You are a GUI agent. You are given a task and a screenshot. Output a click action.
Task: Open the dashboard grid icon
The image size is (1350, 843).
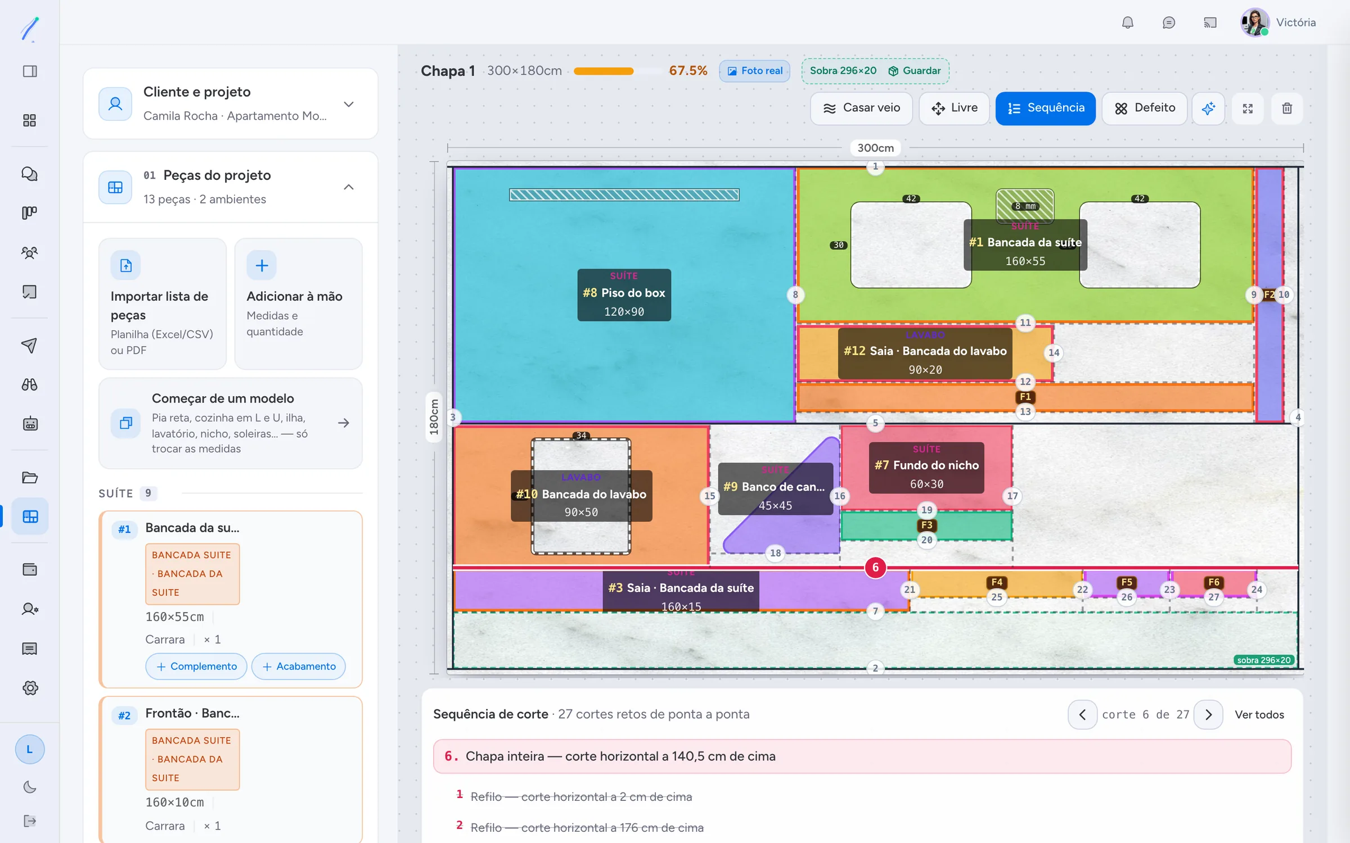(30, 120)
